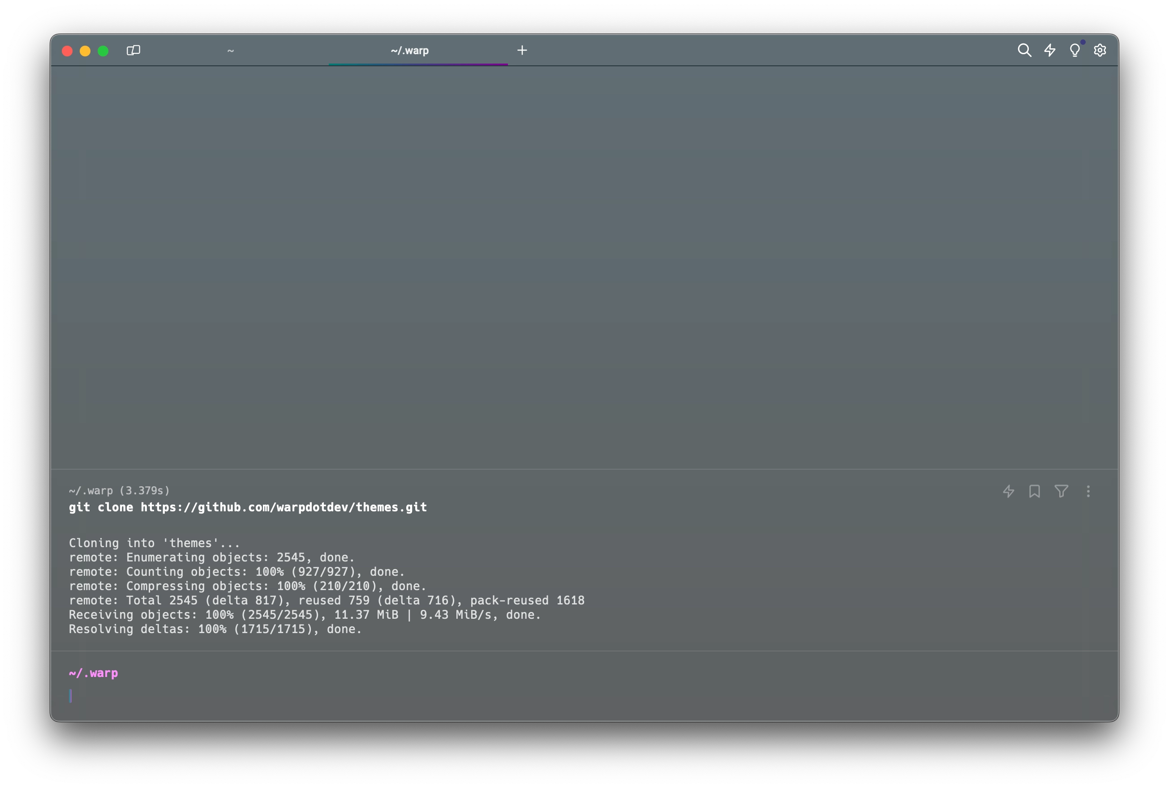Add a new tab with plus button
The height and width of the screenshot is (788, 1169).
(522, 50)
